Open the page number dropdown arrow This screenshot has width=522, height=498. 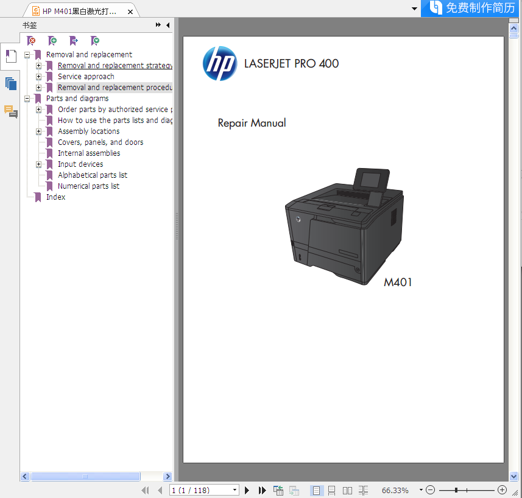(x=235, y=489)
